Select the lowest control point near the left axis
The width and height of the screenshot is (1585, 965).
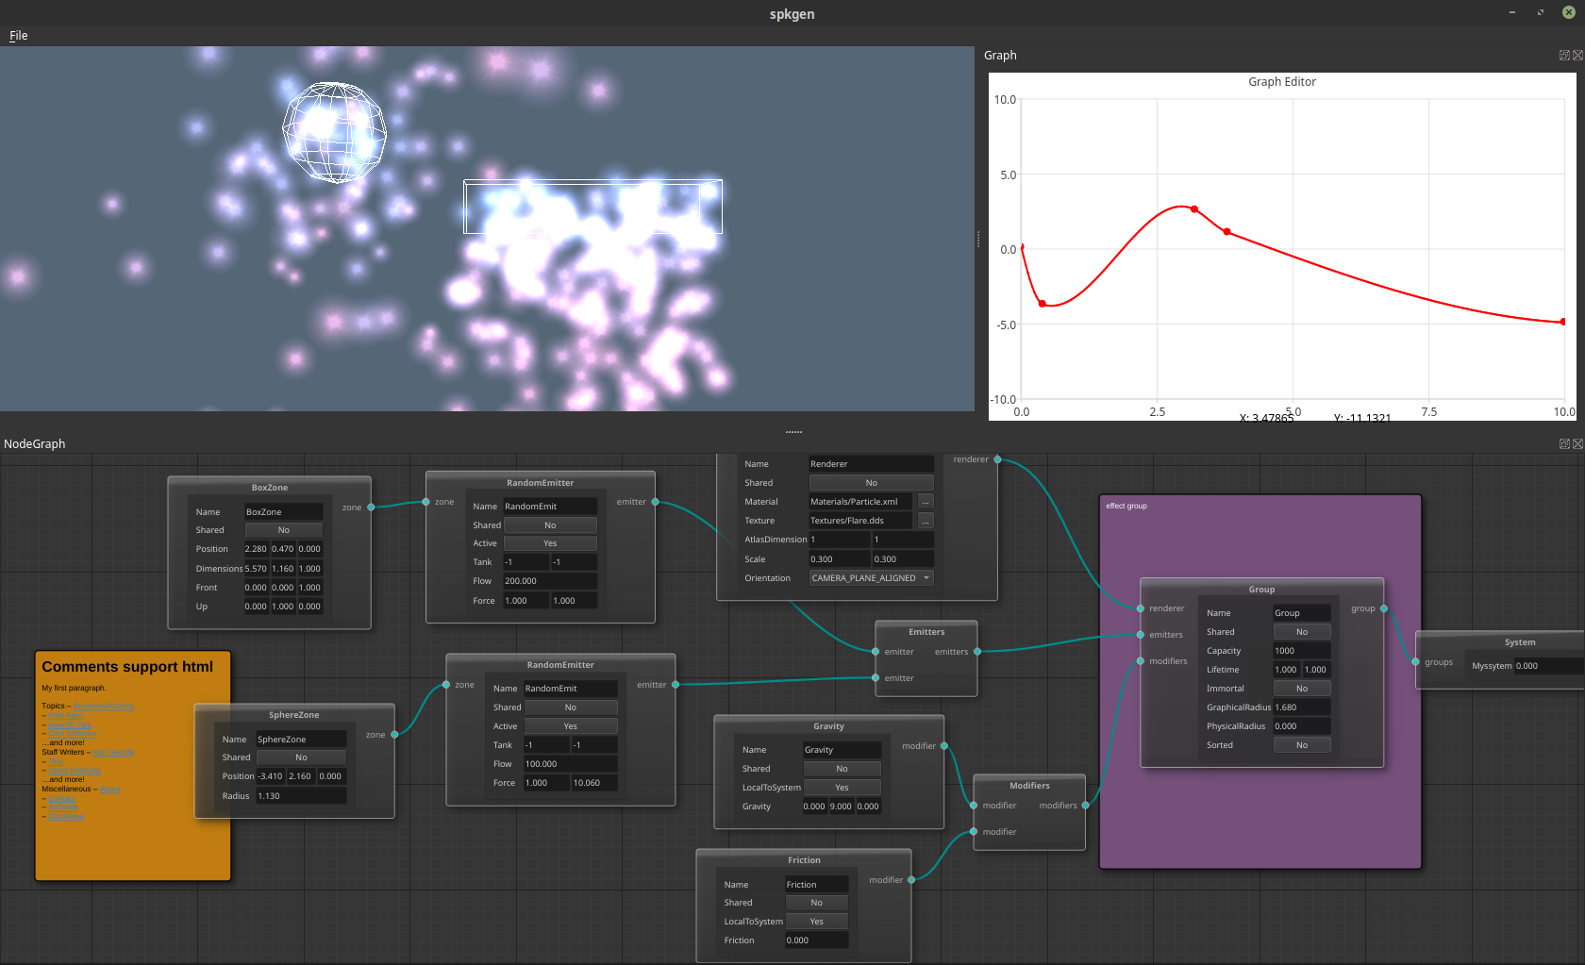pyautogui.click(x=1043, y=304)
